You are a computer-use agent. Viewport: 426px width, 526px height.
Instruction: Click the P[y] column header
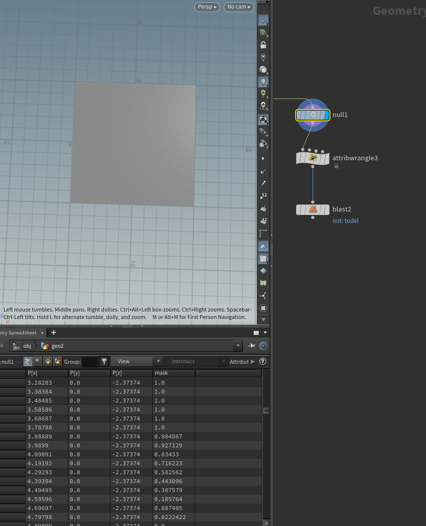pyautogui.click(x=89, y=373)
